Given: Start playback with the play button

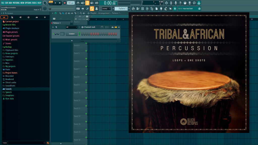Looking at the screenshot, I should pyautogui.click(x=55, y=3).
